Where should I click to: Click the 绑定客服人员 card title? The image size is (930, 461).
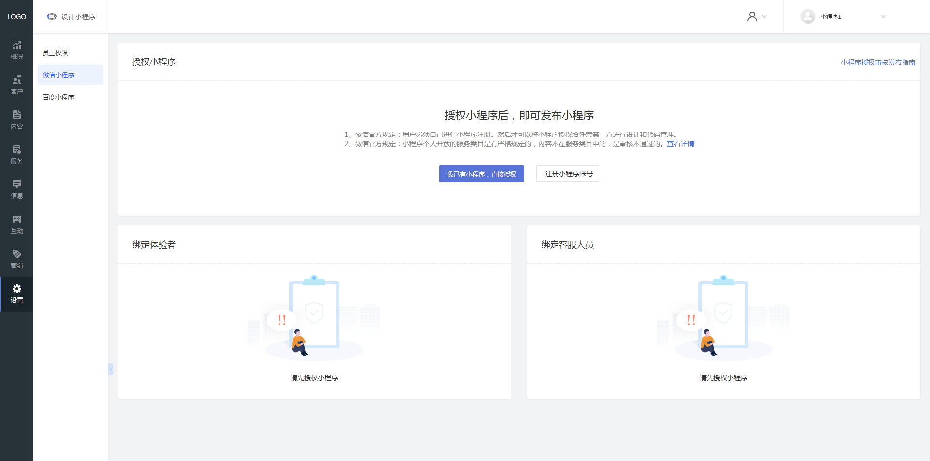point(568,245)
